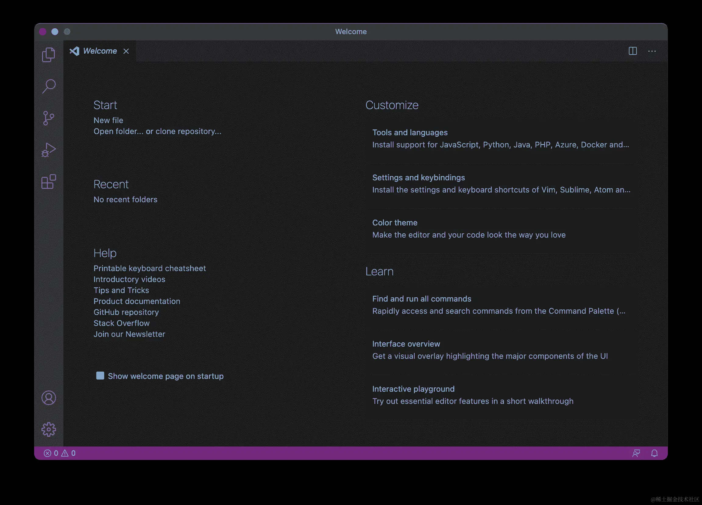Image resolution: width=702 pixels, height=505 pixels.
Task: Click the Accounts icon in activity bar
Action: (x=48, y=397)
